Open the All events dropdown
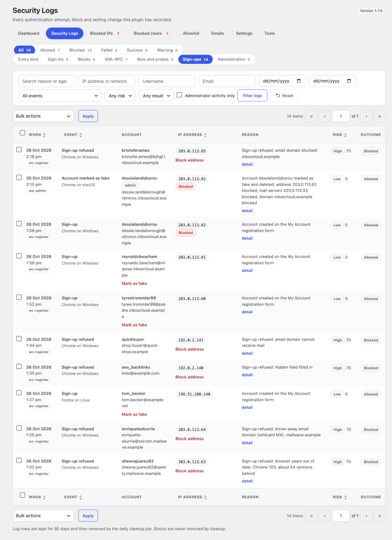 click(x=60, y=96)
